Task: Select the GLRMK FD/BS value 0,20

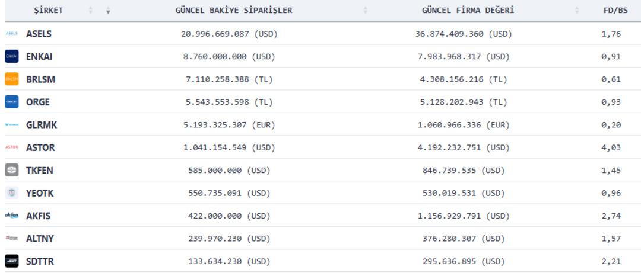Action: tap(611, 125)
